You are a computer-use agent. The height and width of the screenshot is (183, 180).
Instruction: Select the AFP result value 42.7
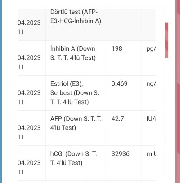pos(117,119)
